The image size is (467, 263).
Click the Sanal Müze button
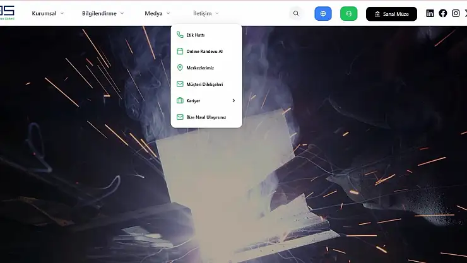(x=391, y=13)
